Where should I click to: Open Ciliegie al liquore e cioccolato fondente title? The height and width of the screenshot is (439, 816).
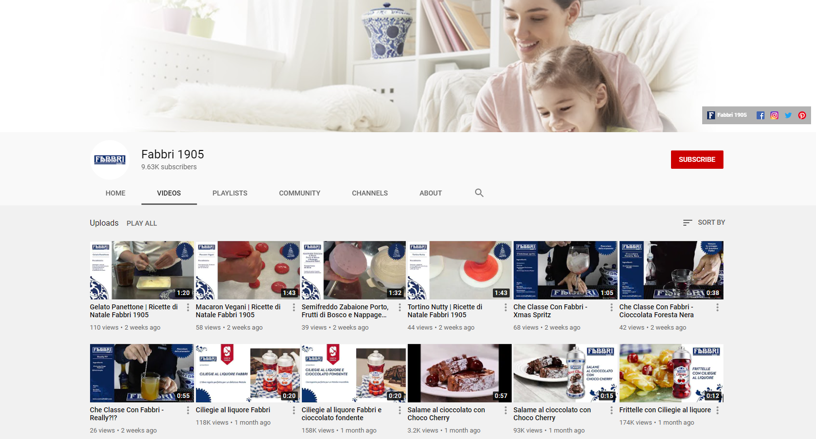pos(341,414)
